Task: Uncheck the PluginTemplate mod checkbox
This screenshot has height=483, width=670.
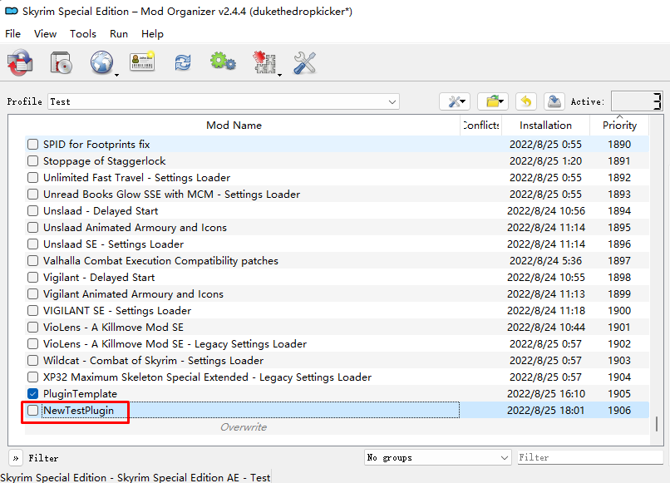Action: pyautogui.click(x=33, y=394)
